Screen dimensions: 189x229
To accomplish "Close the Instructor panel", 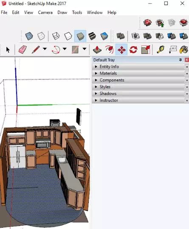I will [187, 101].
